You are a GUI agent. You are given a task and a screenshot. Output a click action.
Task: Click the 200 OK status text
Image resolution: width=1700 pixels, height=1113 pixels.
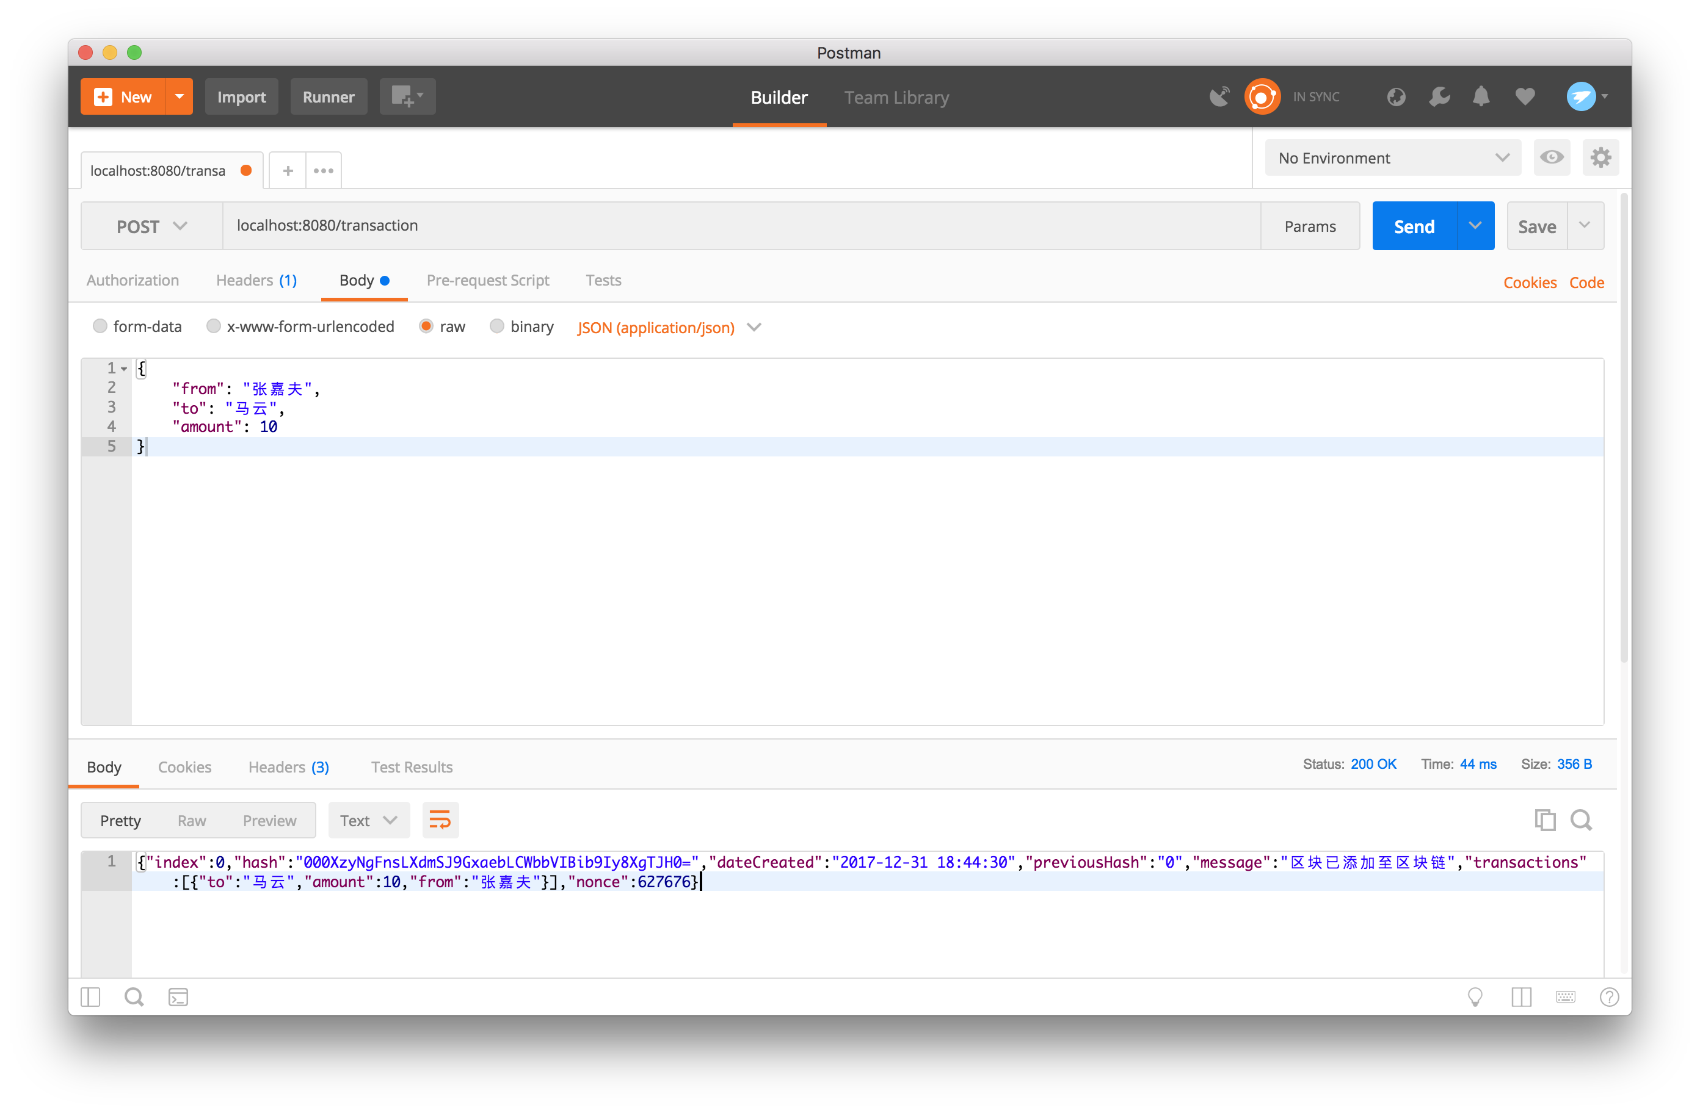1373,763
